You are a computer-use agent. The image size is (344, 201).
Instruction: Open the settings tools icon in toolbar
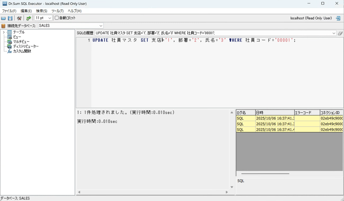[19, 18]
